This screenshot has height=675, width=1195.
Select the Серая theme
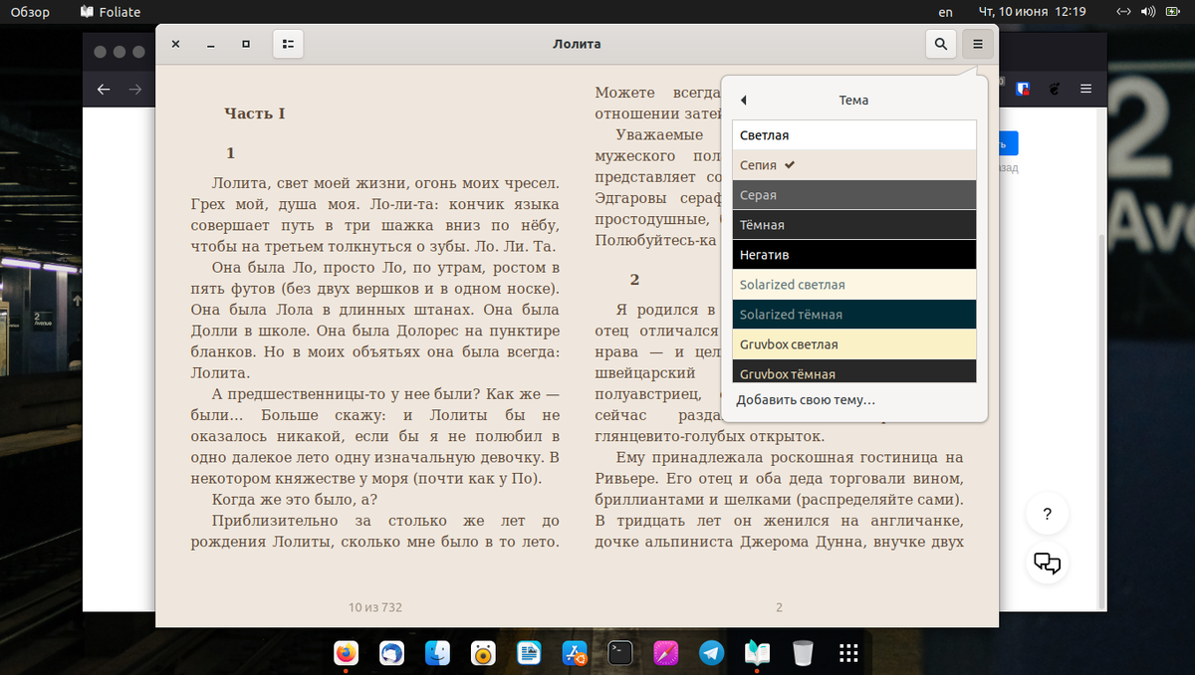[854, 195]
